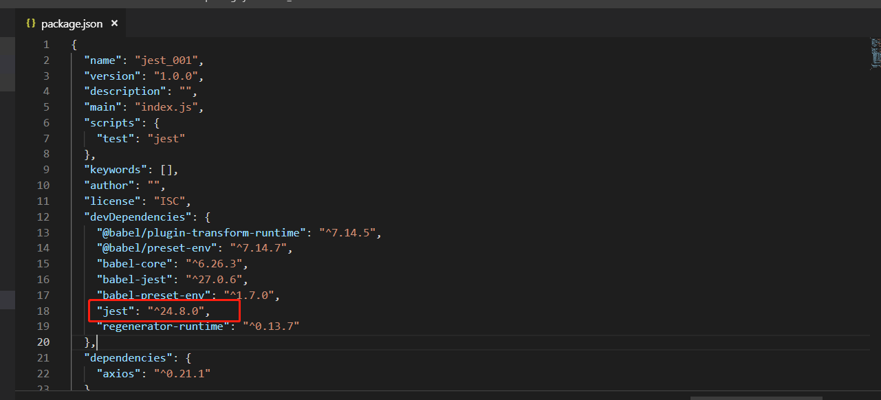This screenshot has height=400, width=881.
Task: Click the "name" key text
Action: 103,60
